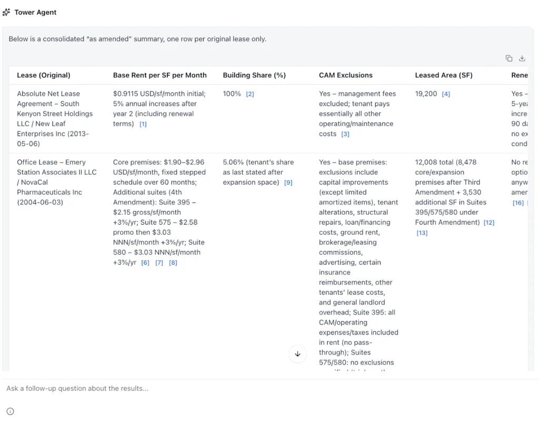The height and width of the screenshot is (423, 539).
Task: Click citation [8] beside Suite 580 rent
Action: [x=172, y=262]
